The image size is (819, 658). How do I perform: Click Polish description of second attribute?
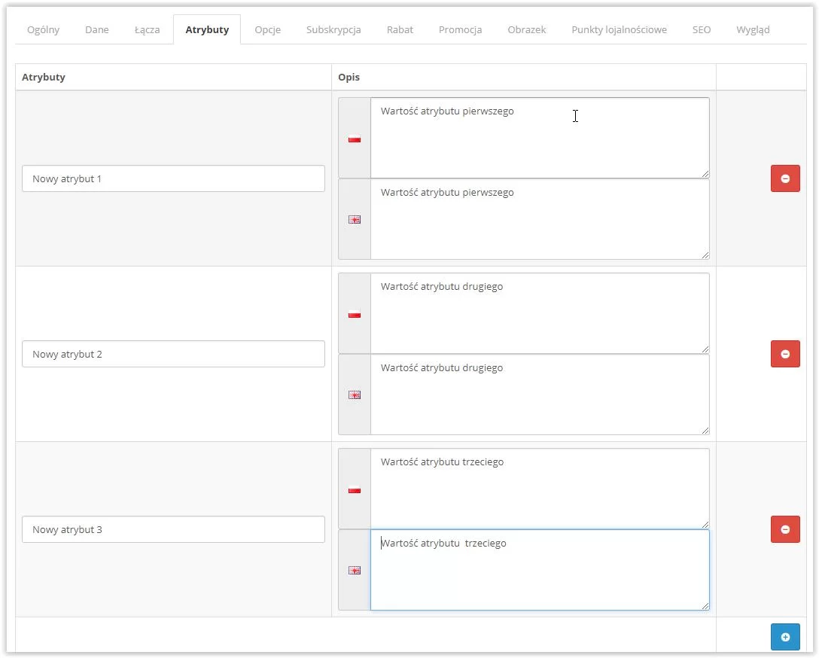click(539, 313)
